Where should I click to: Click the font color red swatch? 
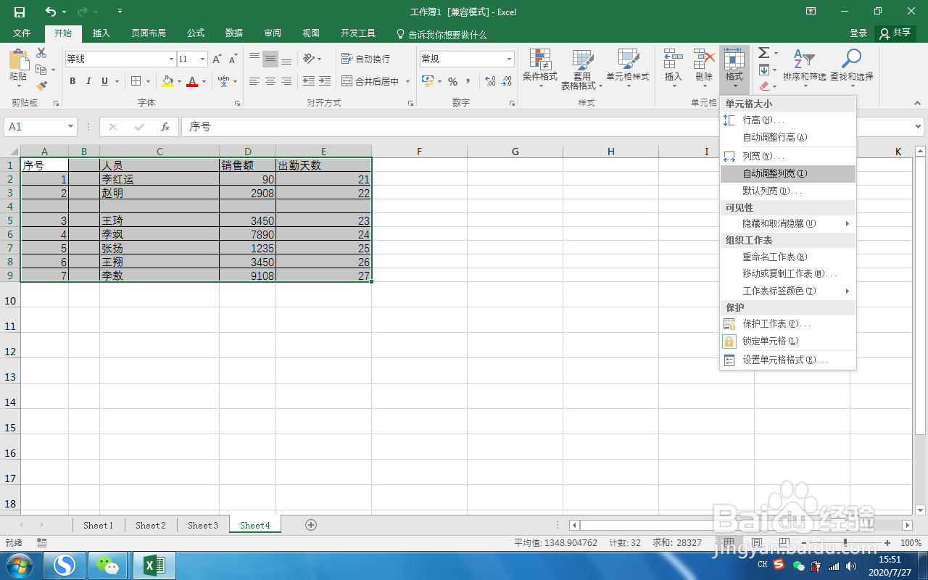[x=192, y=81]
